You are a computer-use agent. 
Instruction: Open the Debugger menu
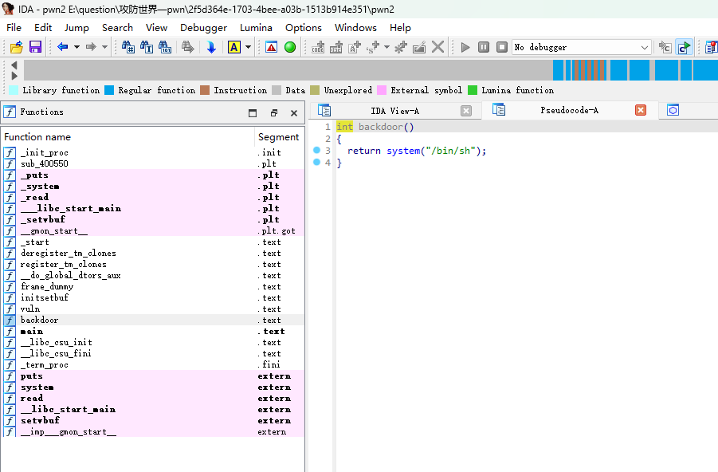coord(203,27)
